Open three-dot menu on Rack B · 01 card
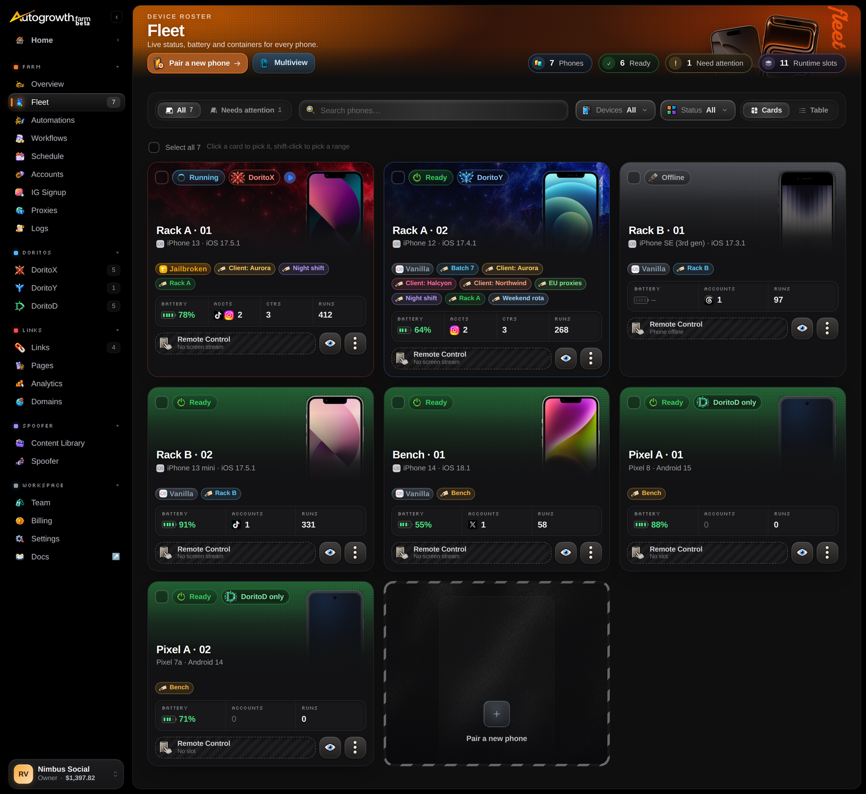The height and width of the screenshot is (794, 866). 827,328
